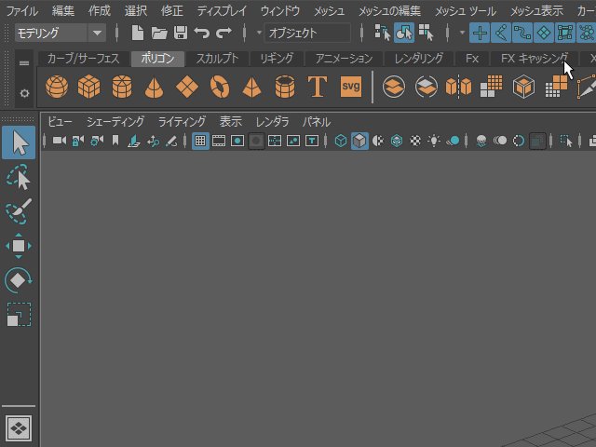Viewport: 596px width, 447px height.
Task: Select by component type mode icon
Action: point(426,34)
